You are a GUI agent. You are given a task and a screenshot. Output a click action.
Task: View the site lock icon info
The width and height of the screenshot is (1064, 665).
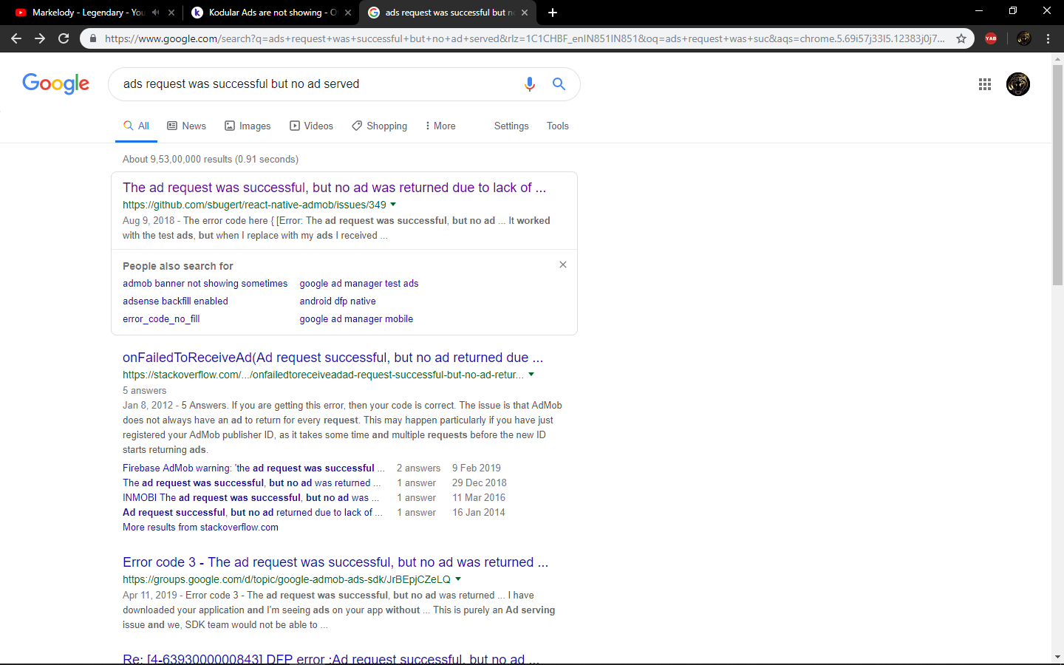pyautogui.click(x=93, y=38)
